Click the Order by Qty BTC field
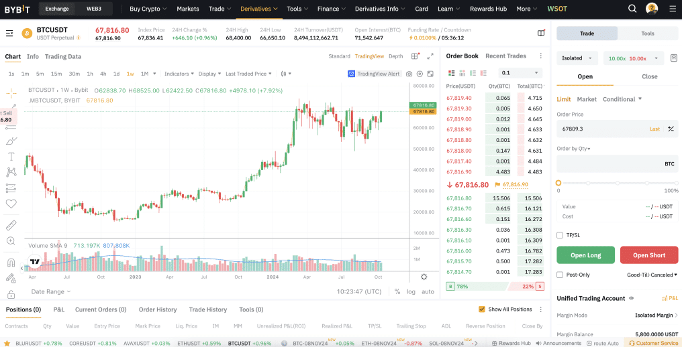Screen dimensions: 682x347 point(617,163)
